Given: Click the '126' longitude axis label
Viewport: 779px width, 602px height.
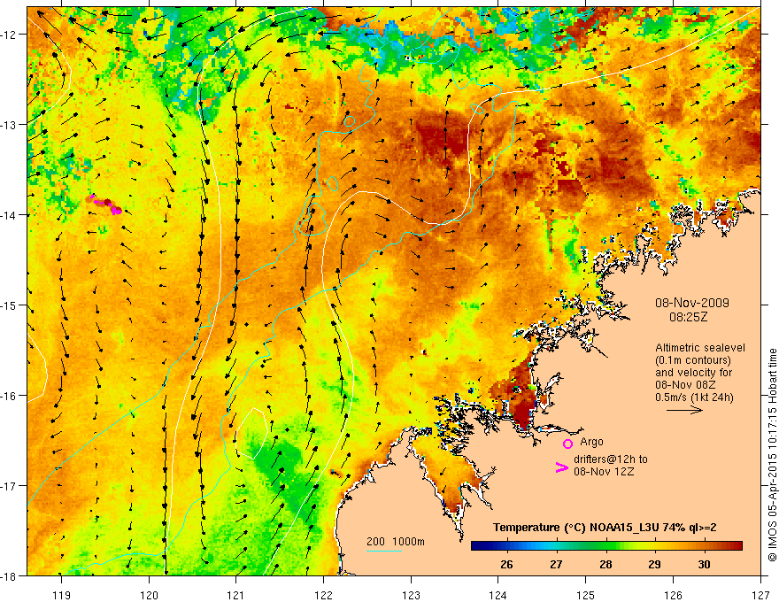Looking at the screenshot, I should tap(673, 595).
